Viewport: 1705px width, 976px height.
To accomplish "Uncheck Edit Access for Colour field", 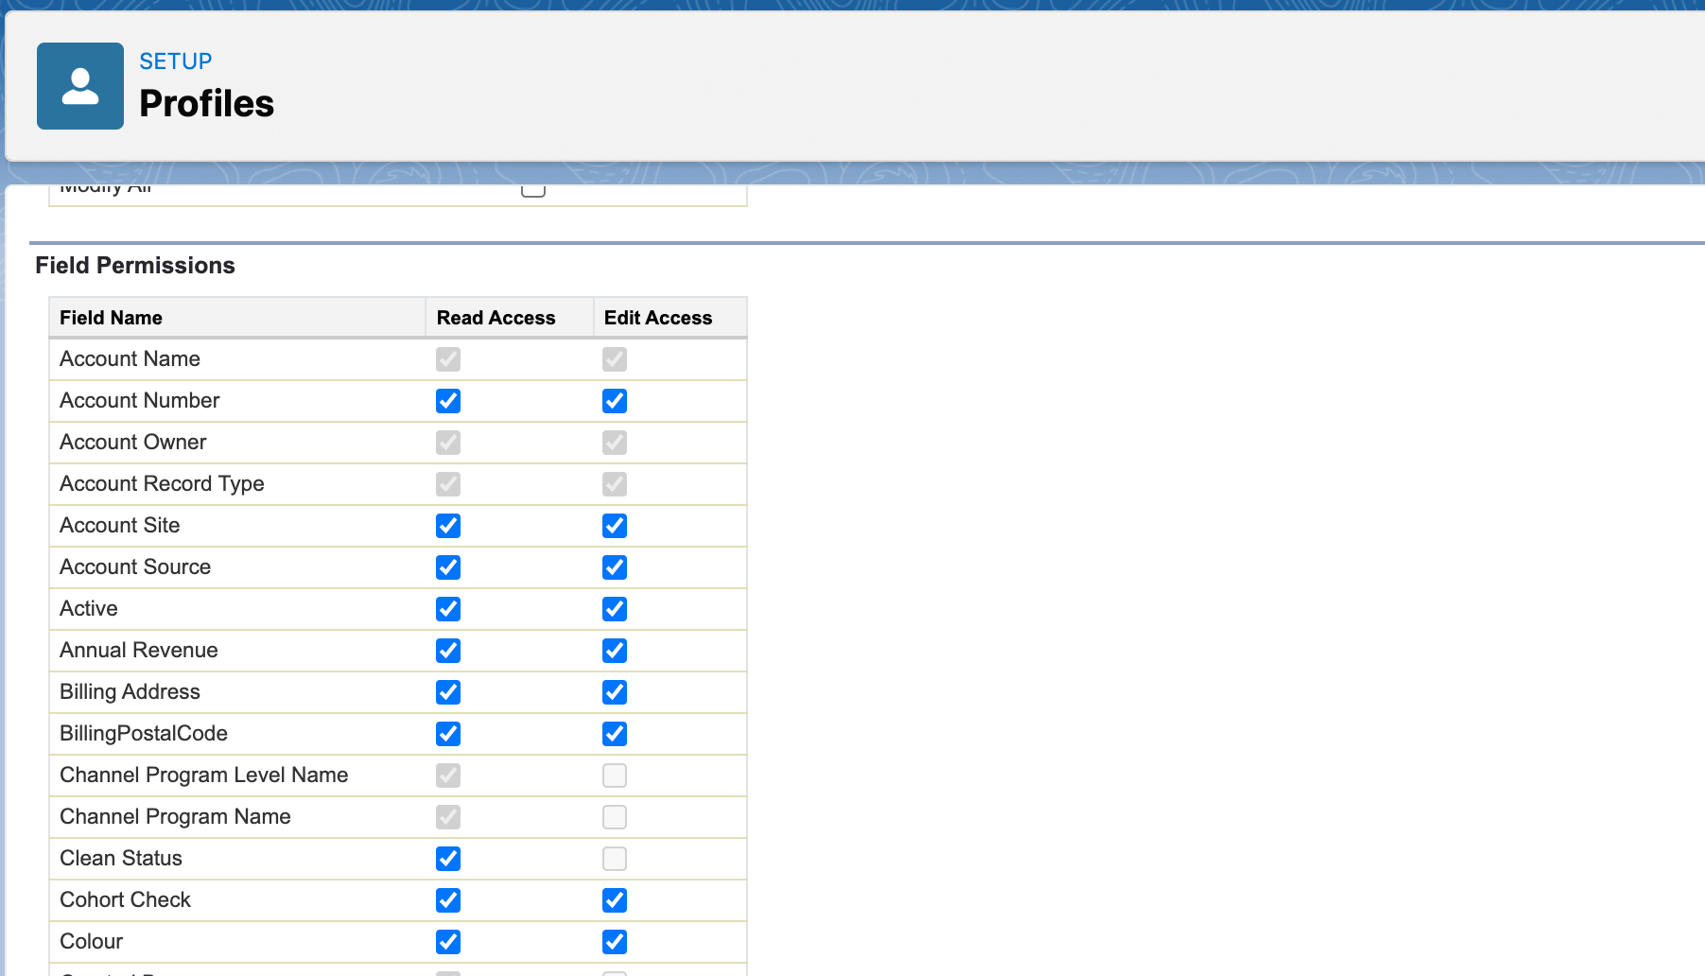I will 614,942.
